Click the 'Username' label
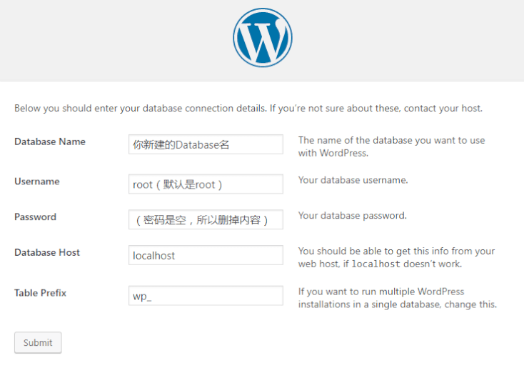Screen dimensions: 524x368 pos(36,181)
